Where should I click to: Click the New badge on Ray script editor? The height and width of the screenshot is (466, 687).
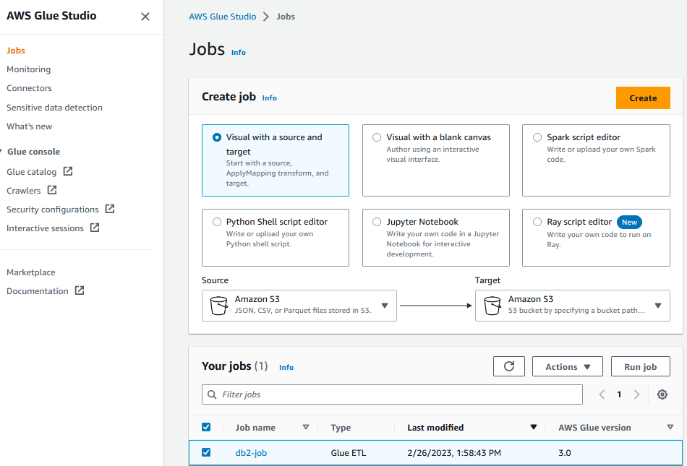629,223
